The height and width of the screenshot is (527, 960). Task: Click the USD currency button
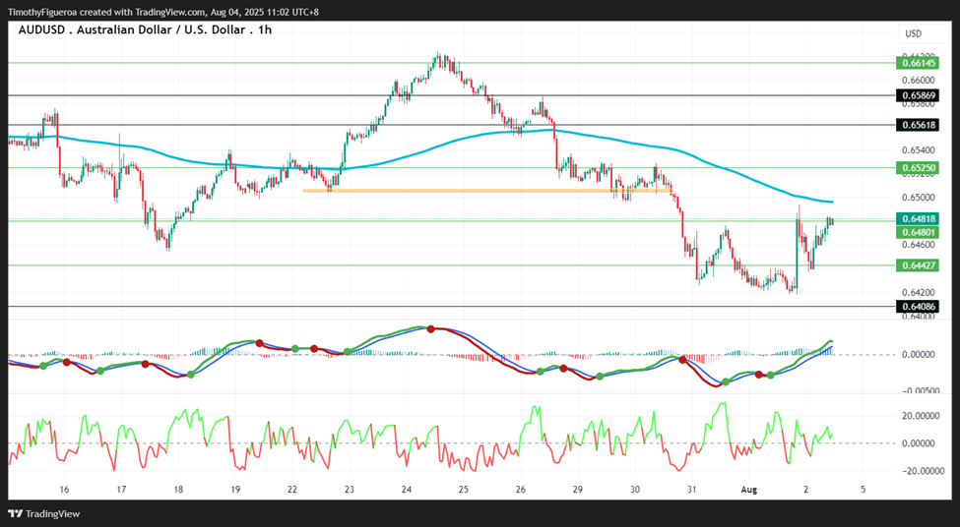pos(914,33)
